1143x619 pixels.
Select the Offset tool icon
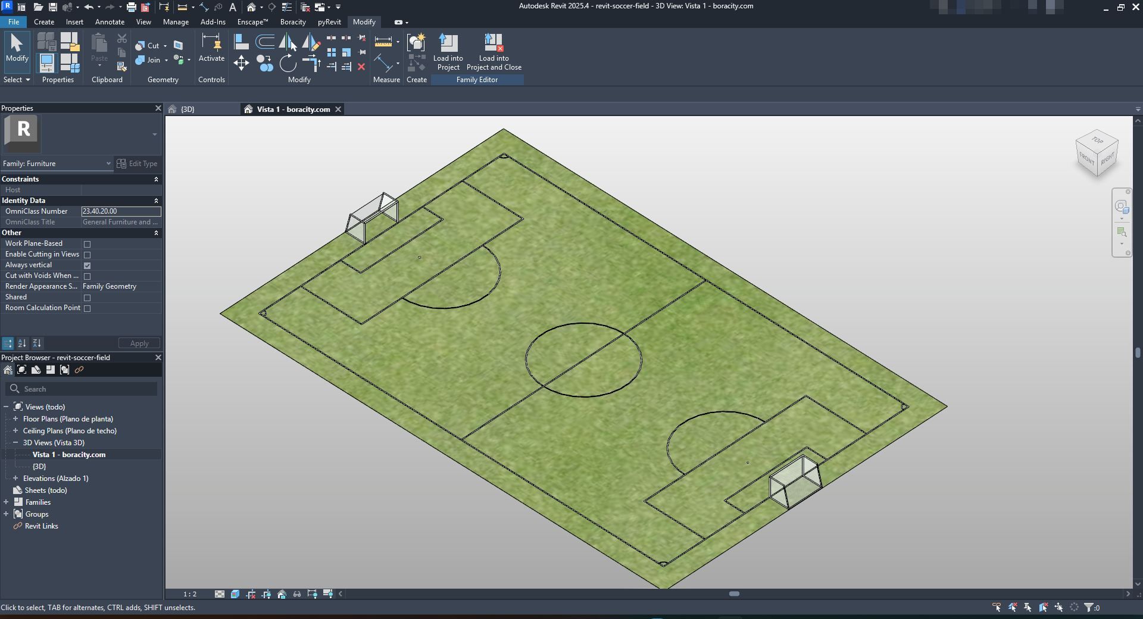[265, 42]
